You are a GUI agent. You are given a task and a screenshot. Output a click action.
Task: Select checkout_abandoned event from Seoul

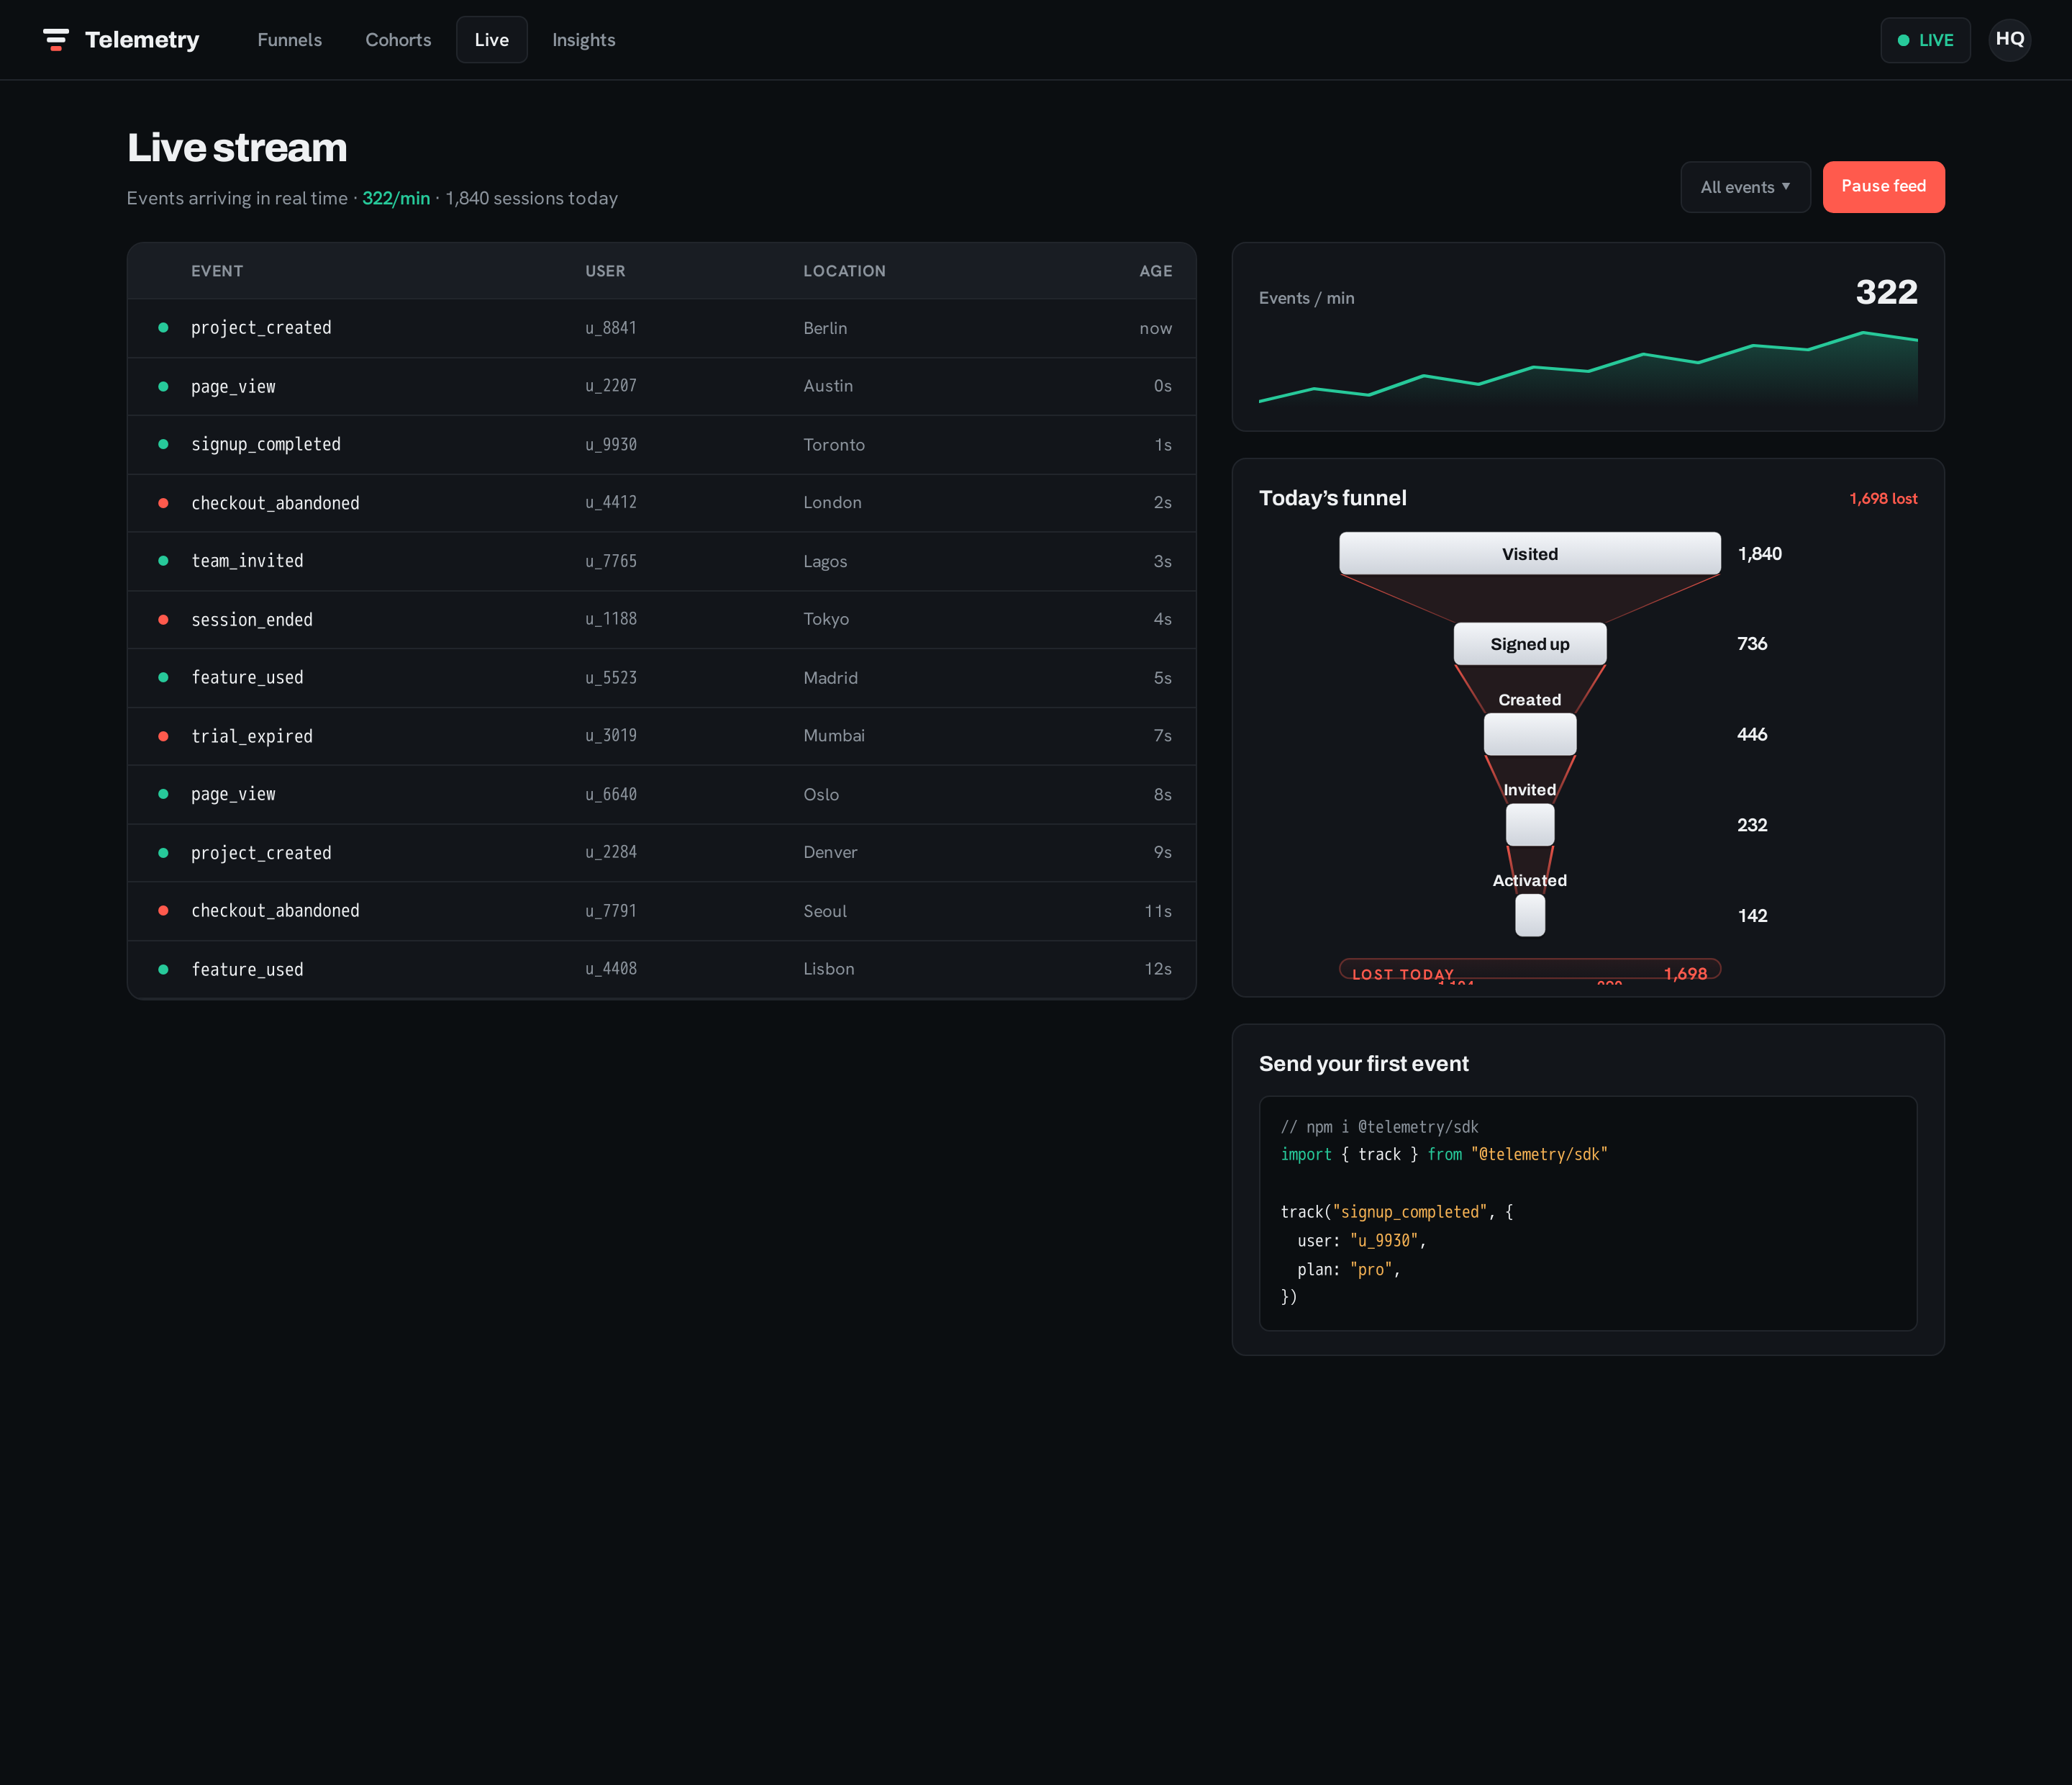[662, 910]
